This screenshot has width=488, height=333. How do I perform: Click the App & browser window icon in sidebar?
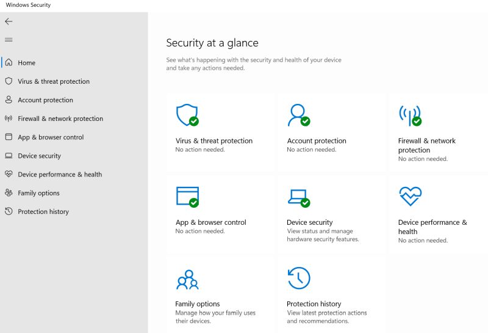tap(9, 137)
